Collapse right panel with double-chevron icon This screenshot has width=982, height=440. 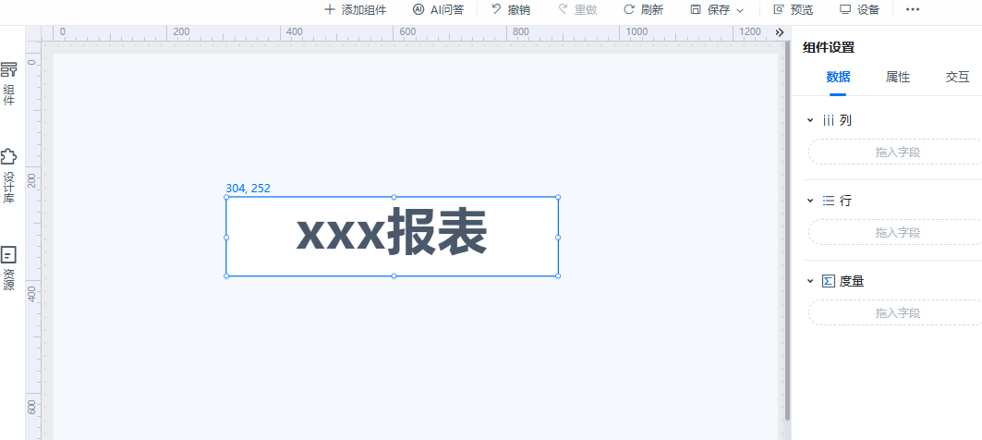[779, 32]
